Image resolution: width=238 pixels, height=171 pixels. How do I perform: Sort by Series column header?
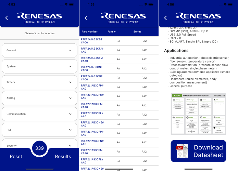[137, 31]
